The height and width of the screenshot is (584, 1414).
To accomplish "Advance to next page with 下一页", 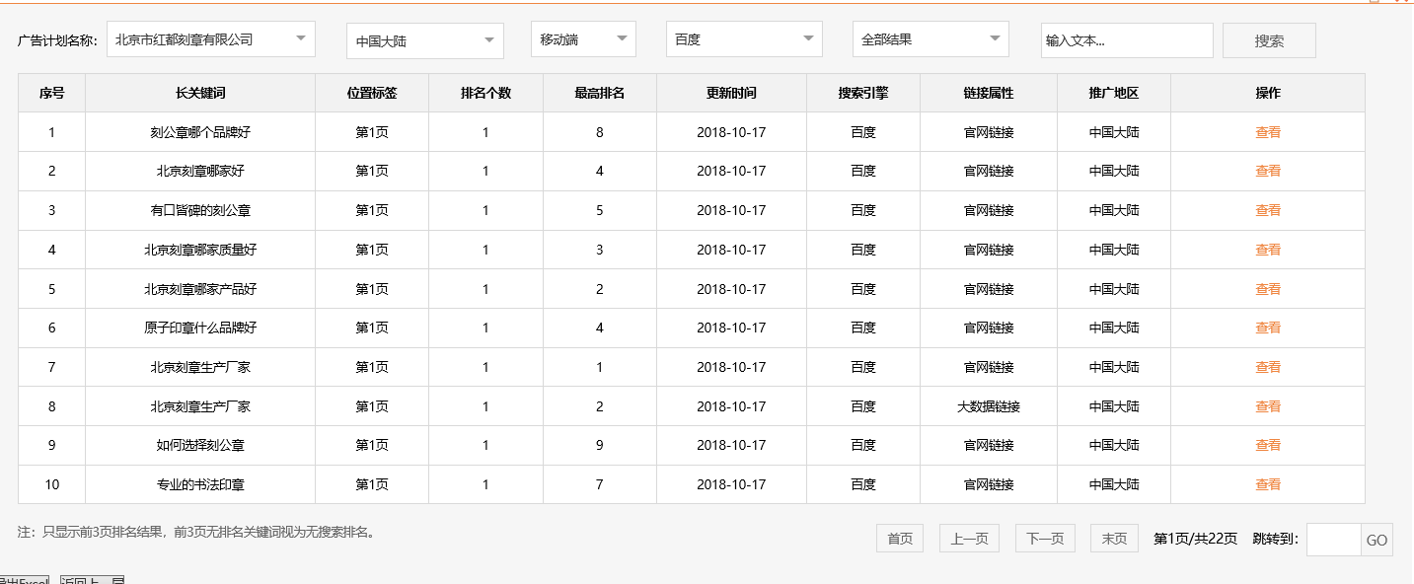I will pos(1044,538).
